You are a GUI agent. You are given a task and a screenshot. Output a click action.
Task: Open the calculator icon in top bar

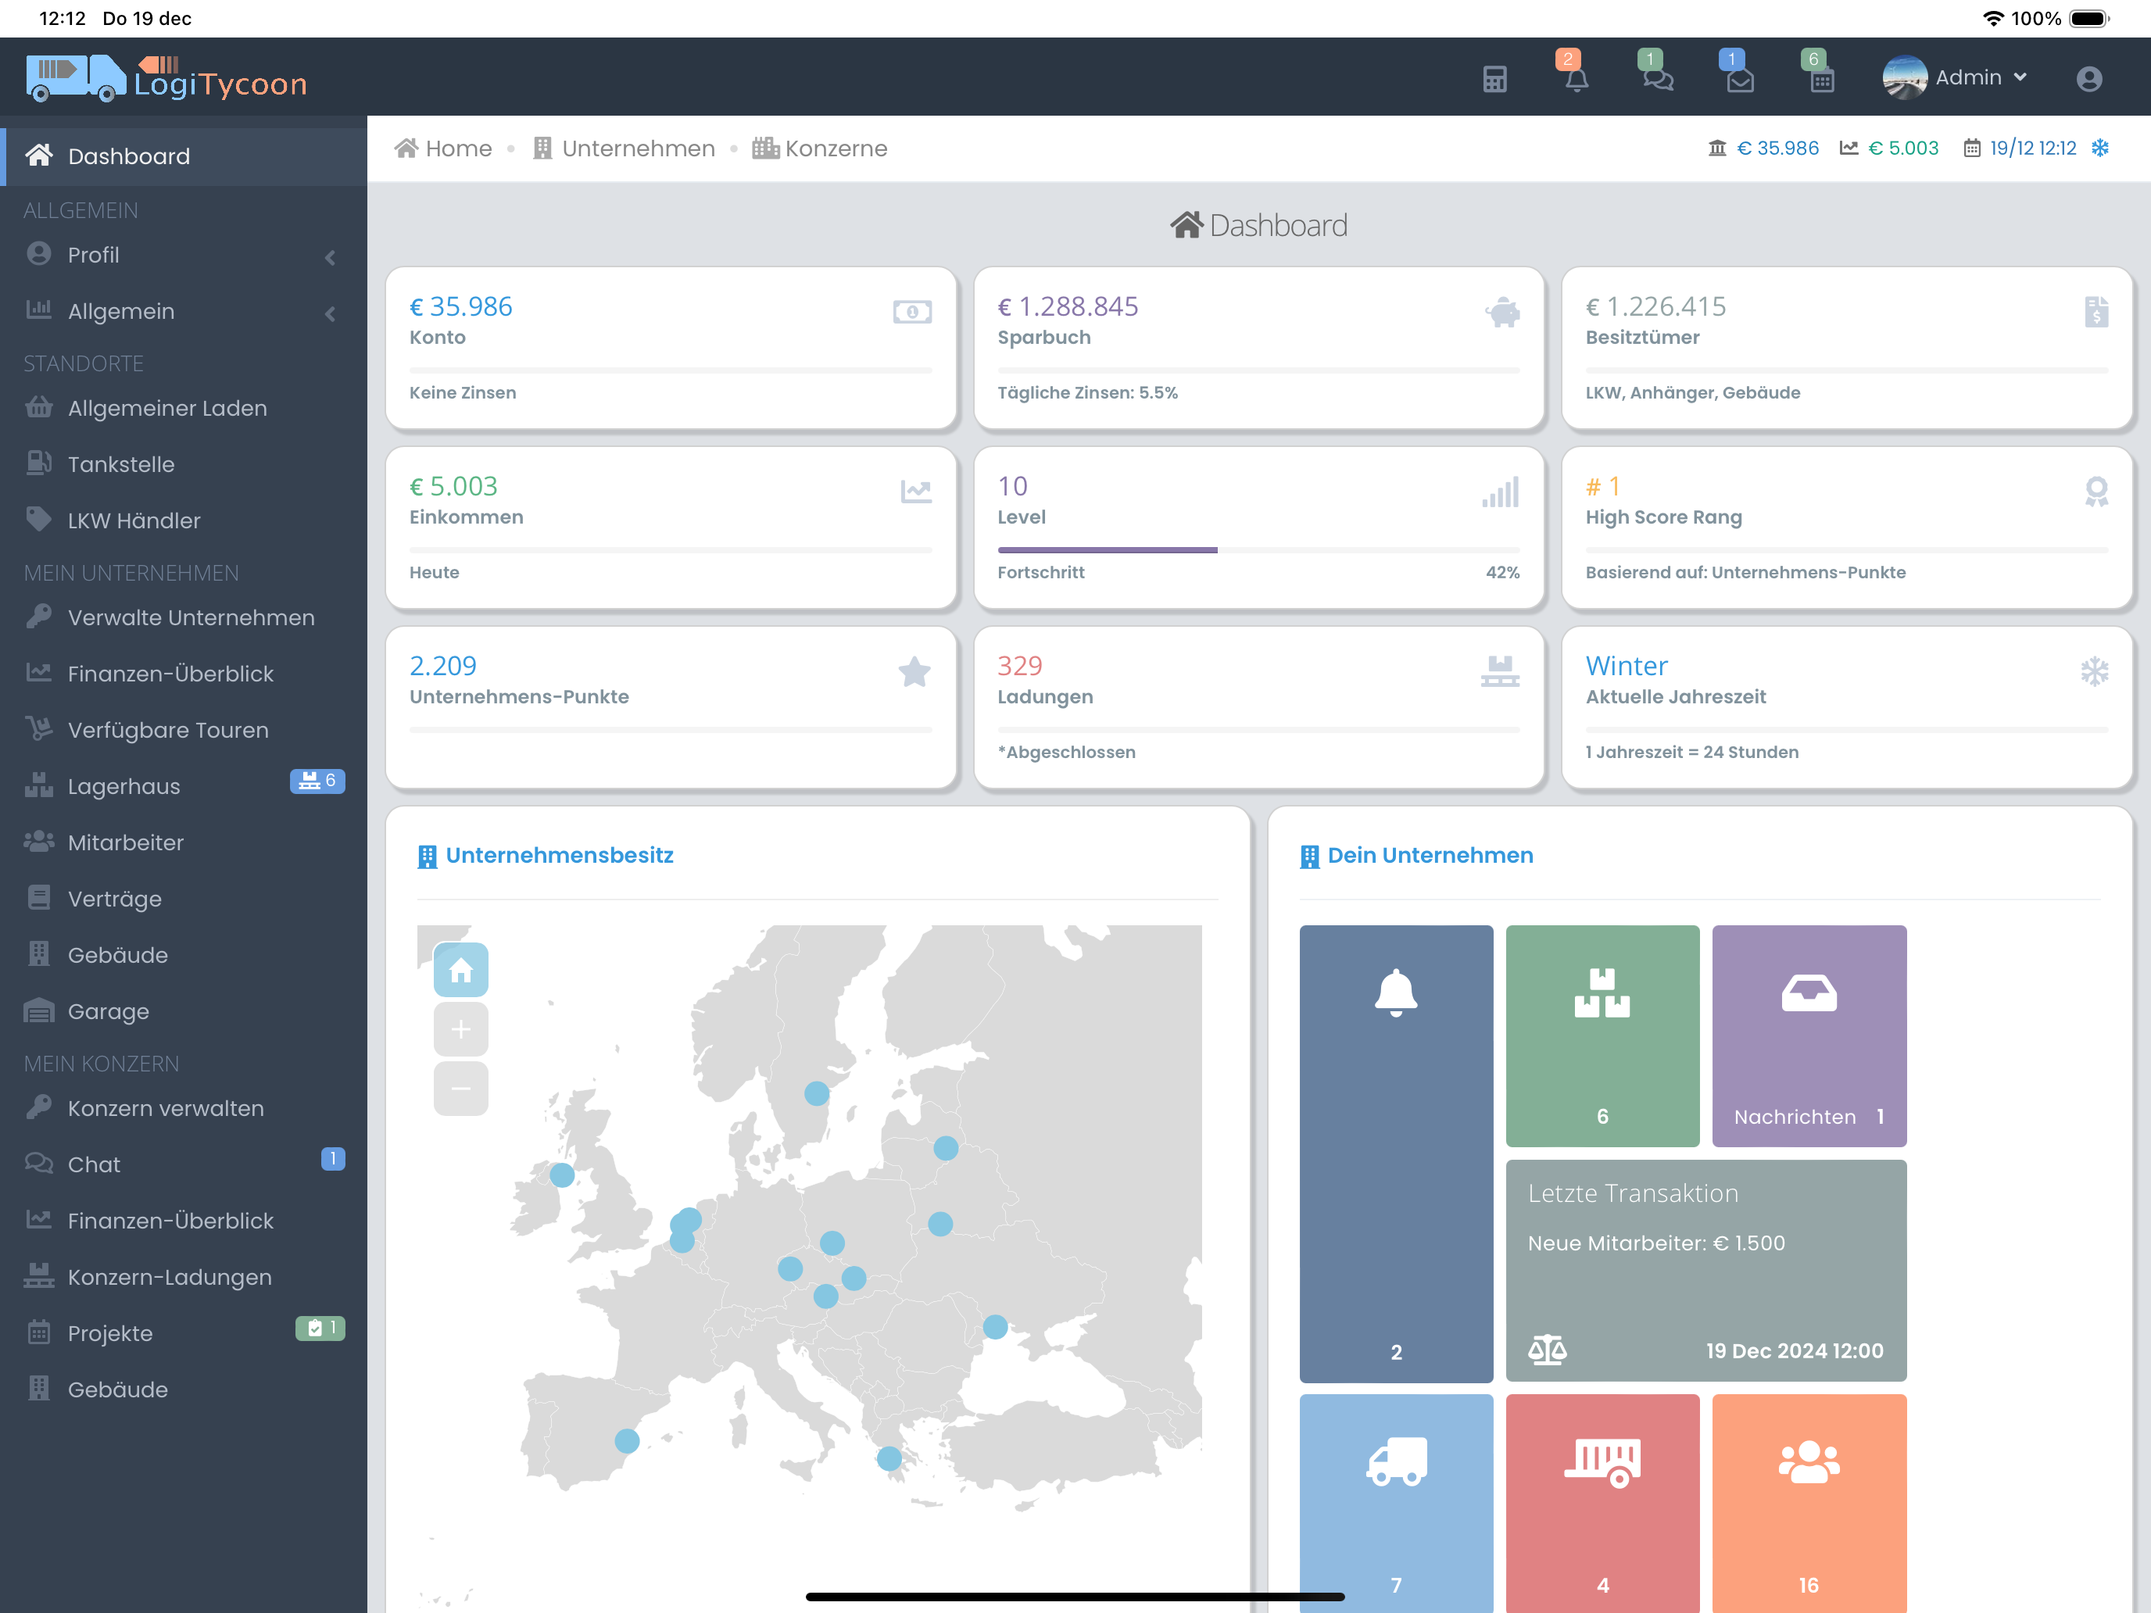[1494, 79]
